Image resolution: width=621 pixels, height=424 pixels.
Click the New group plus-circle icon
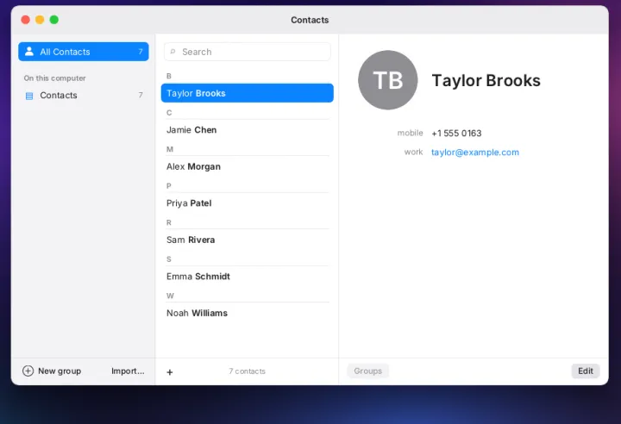point(28,371)
